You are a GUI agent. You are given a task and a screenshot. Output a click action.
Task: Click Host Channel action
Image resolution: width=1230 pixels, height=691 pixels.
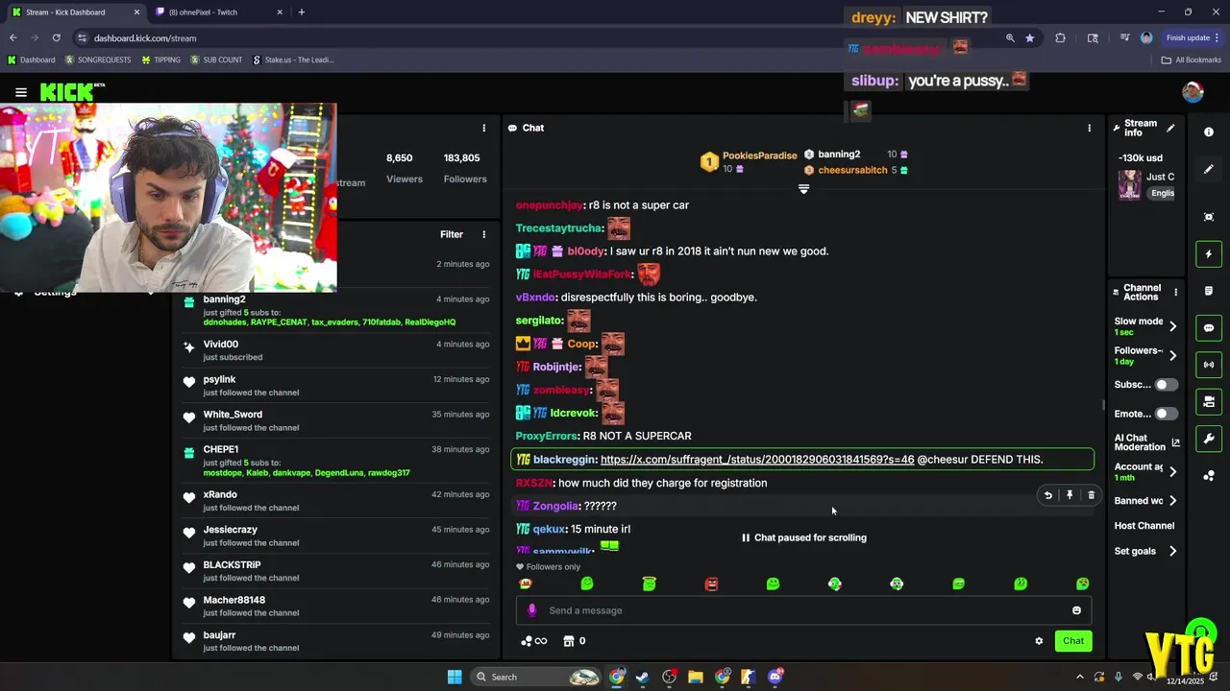(x=1144, y=526)
